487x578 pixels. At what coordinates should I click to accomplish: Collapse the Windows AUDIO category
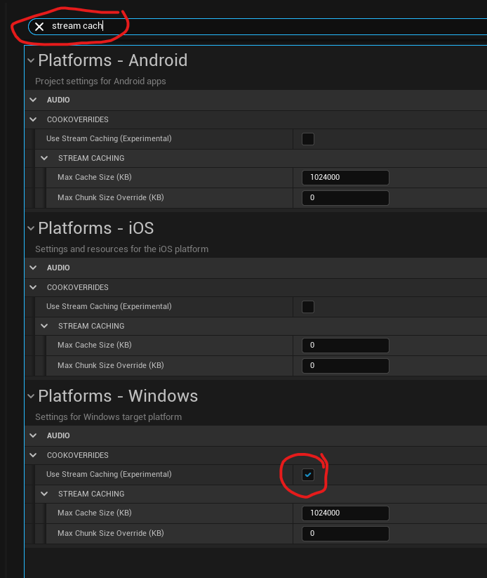click(33, 435)
